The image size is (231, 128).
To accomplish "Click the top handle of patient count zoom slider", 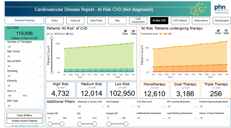I will click(x=52, y=38).
